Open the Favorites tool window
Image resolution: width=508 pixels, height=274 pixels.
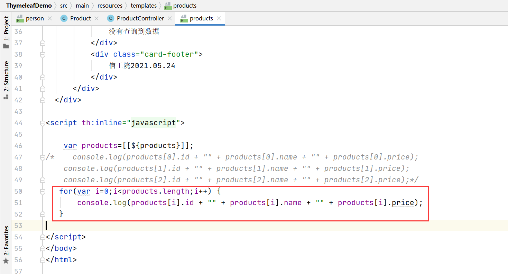pyautogui.click(x=6, y=244)
